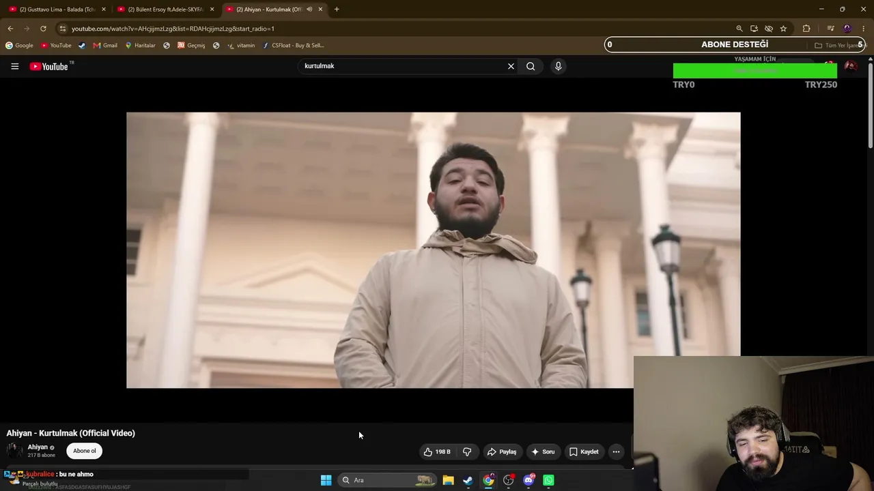Screen dimensions: 874x491
Task: Close the Bülent Ersoy tab
Action: coord(212,10)
